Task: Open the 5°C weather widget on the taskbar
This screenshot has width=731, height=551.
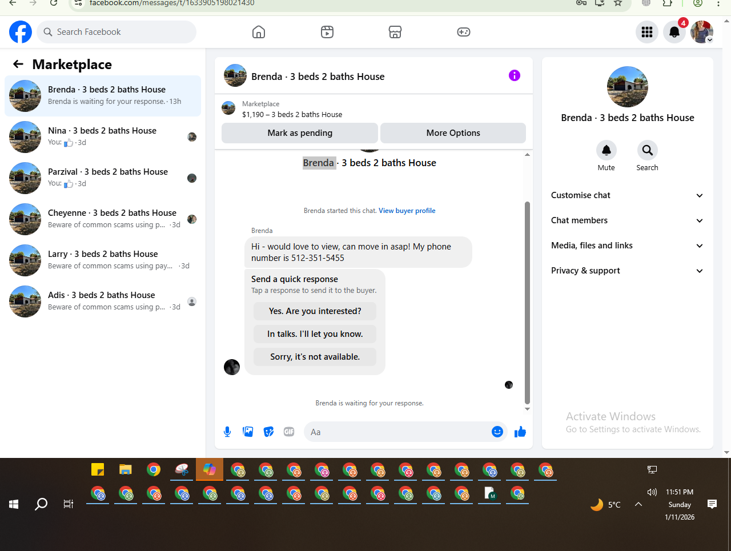Action: coord(606,505)
